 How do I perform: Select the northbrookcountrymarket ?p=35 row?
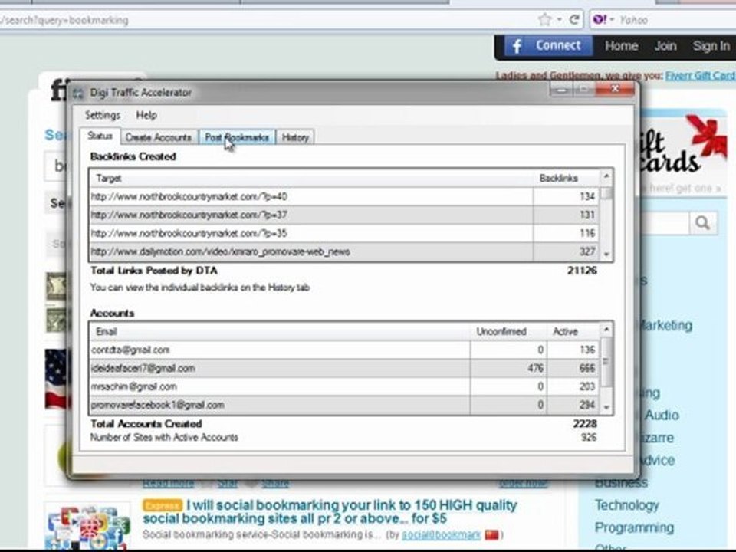coord(344,233)
